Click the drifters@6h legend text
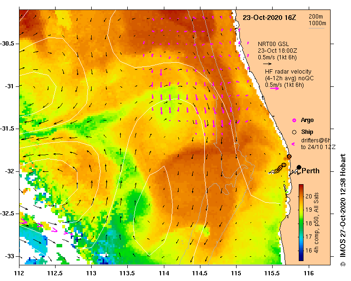Image resolution: width=351 pixels, height=281 pixels. point(316,140)
